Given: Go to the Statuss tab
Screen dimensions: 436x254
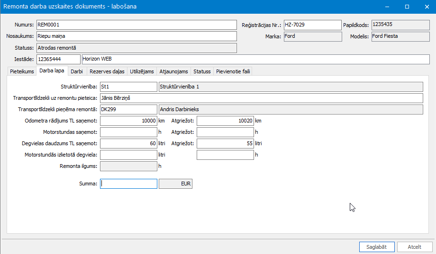Looking at the screenshot, I should 202,71.
